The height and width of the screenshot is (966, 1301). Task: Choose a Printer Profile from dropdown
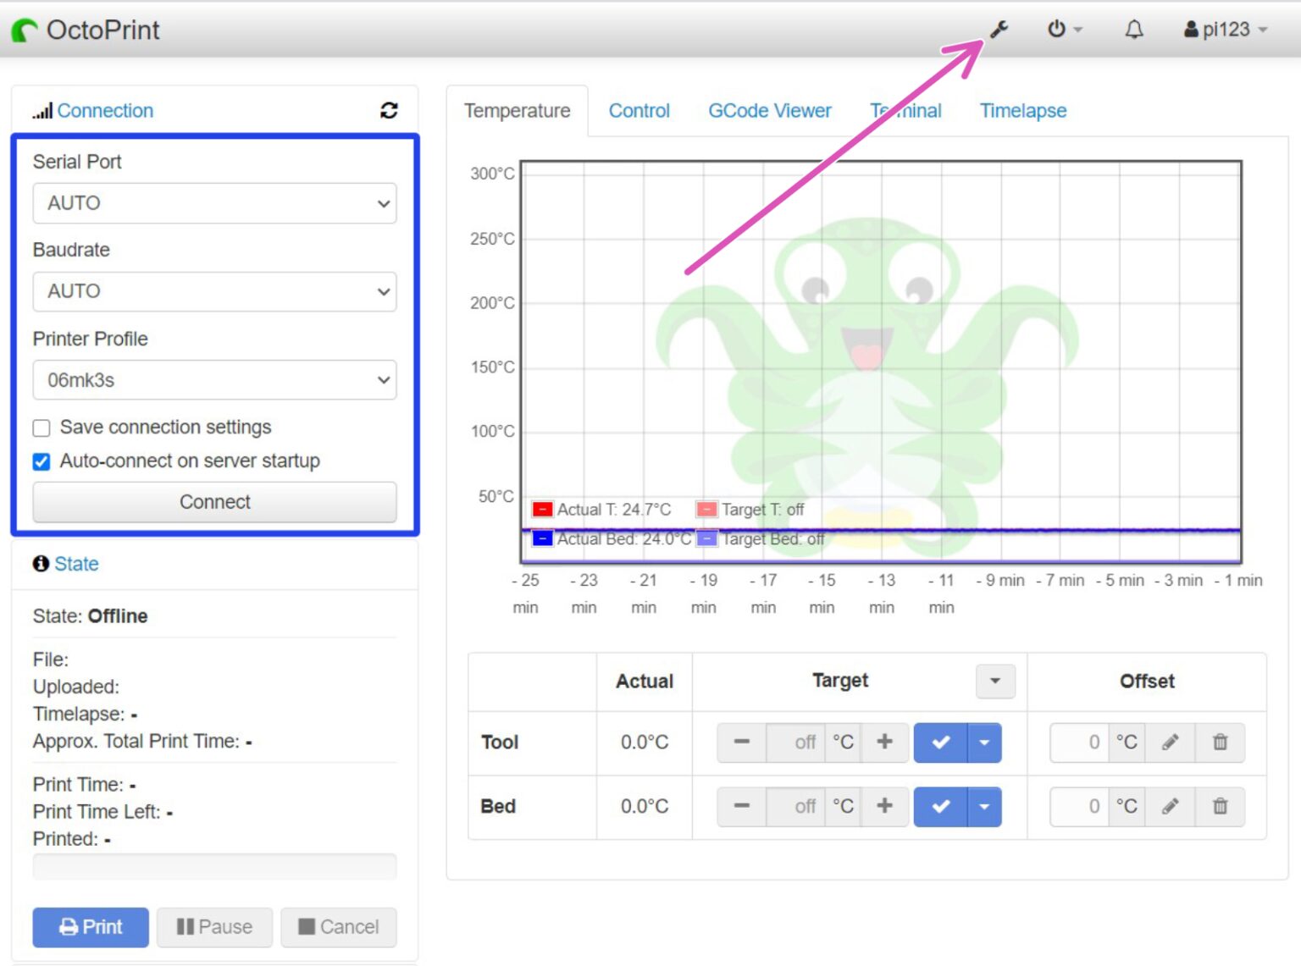click(x=214, y=380)
